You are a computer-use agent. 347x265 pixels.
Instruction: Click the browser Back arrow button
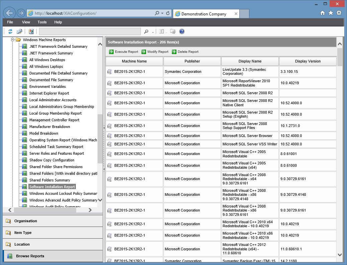click(9, 13)
